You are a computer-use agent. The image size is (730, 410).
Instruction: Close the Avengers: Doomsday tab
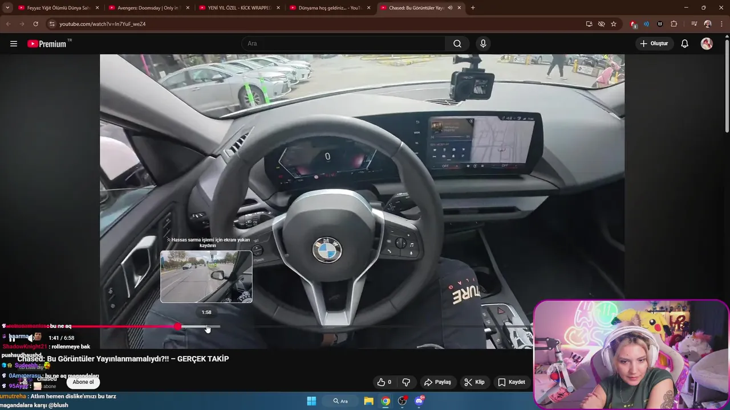(188, 8)
